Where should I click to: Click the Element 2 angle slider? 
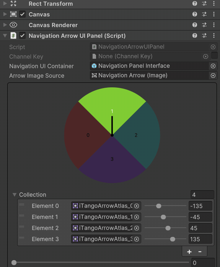click(x=165, y=228)
